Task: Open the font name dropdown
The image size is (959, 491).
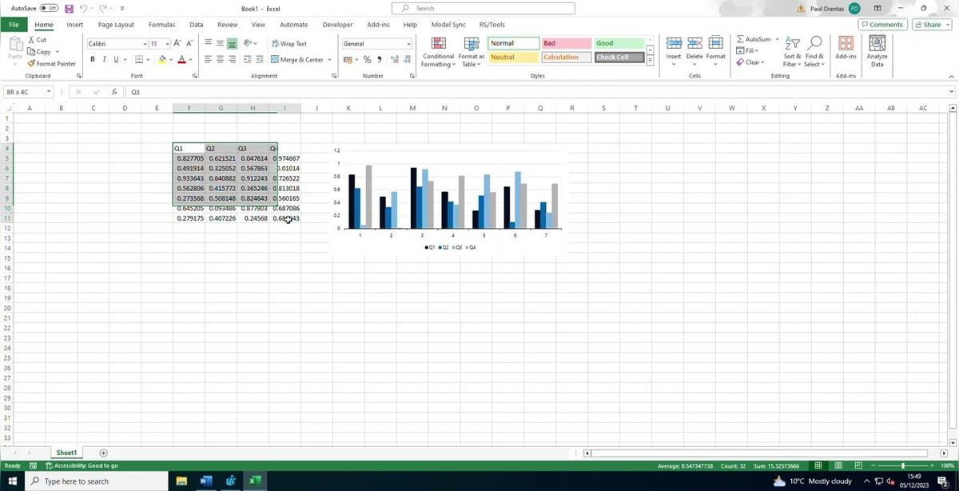Action: point(144,44)
